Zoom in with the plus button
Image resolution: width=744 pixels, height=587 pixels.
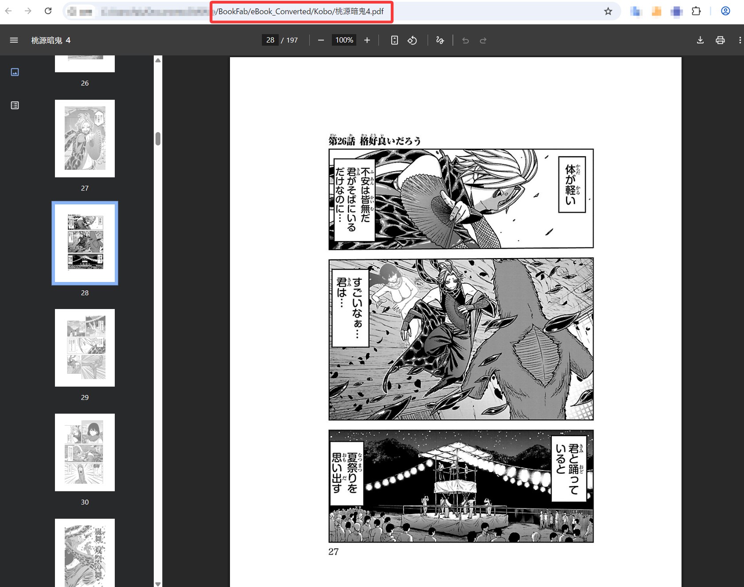[x=367, y=40]
